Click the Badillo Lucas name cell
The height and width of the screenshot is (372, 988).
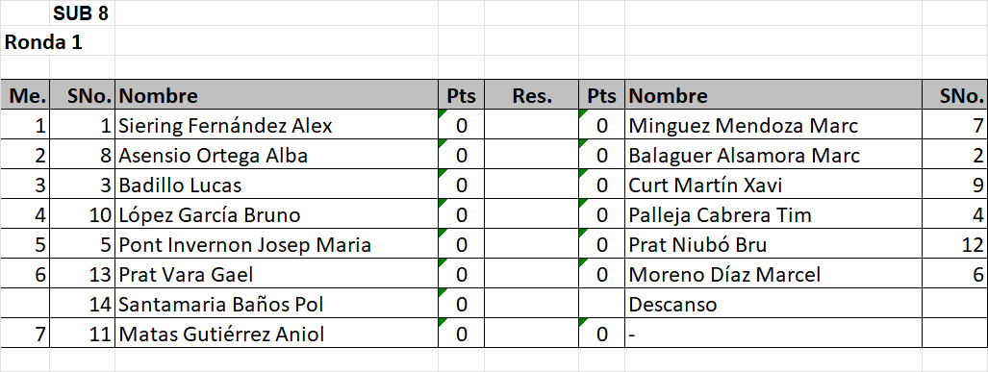(x=277, y=186)
